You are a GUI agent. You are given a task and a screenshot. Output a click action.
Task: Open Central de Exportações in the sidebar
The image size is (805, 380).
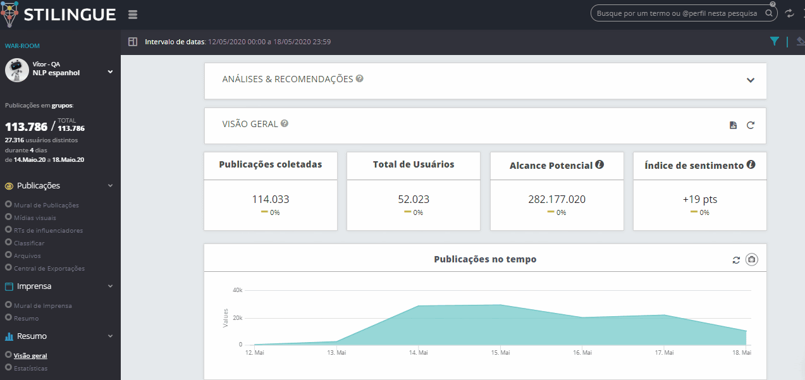[49, 268]
